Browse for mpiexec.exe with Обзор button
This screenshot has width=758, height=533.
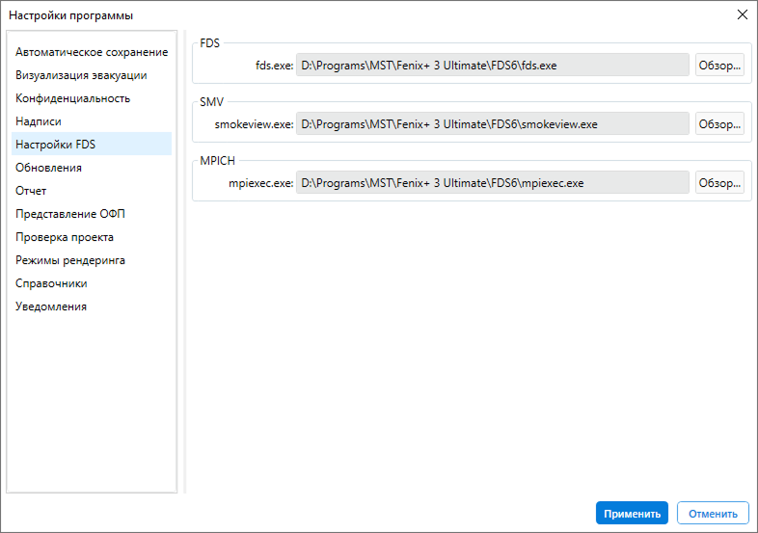pyautogui.click(x=719, y=183)
